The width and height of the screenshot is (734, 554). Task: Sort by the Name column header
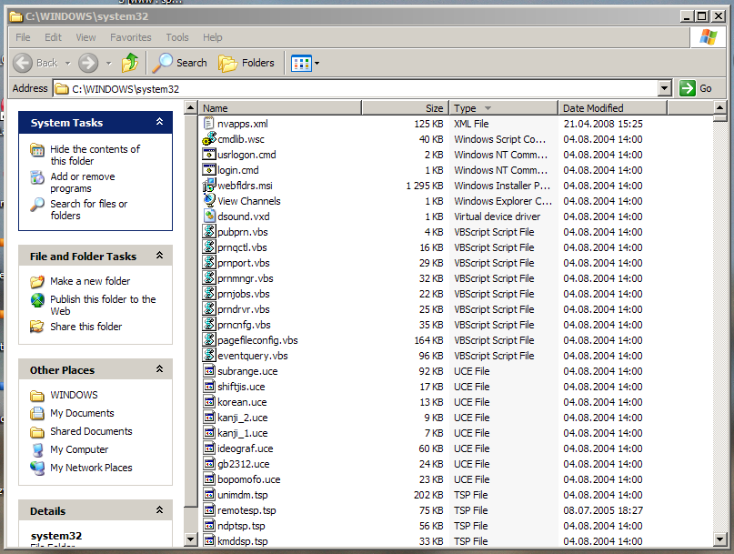point(279,108)
